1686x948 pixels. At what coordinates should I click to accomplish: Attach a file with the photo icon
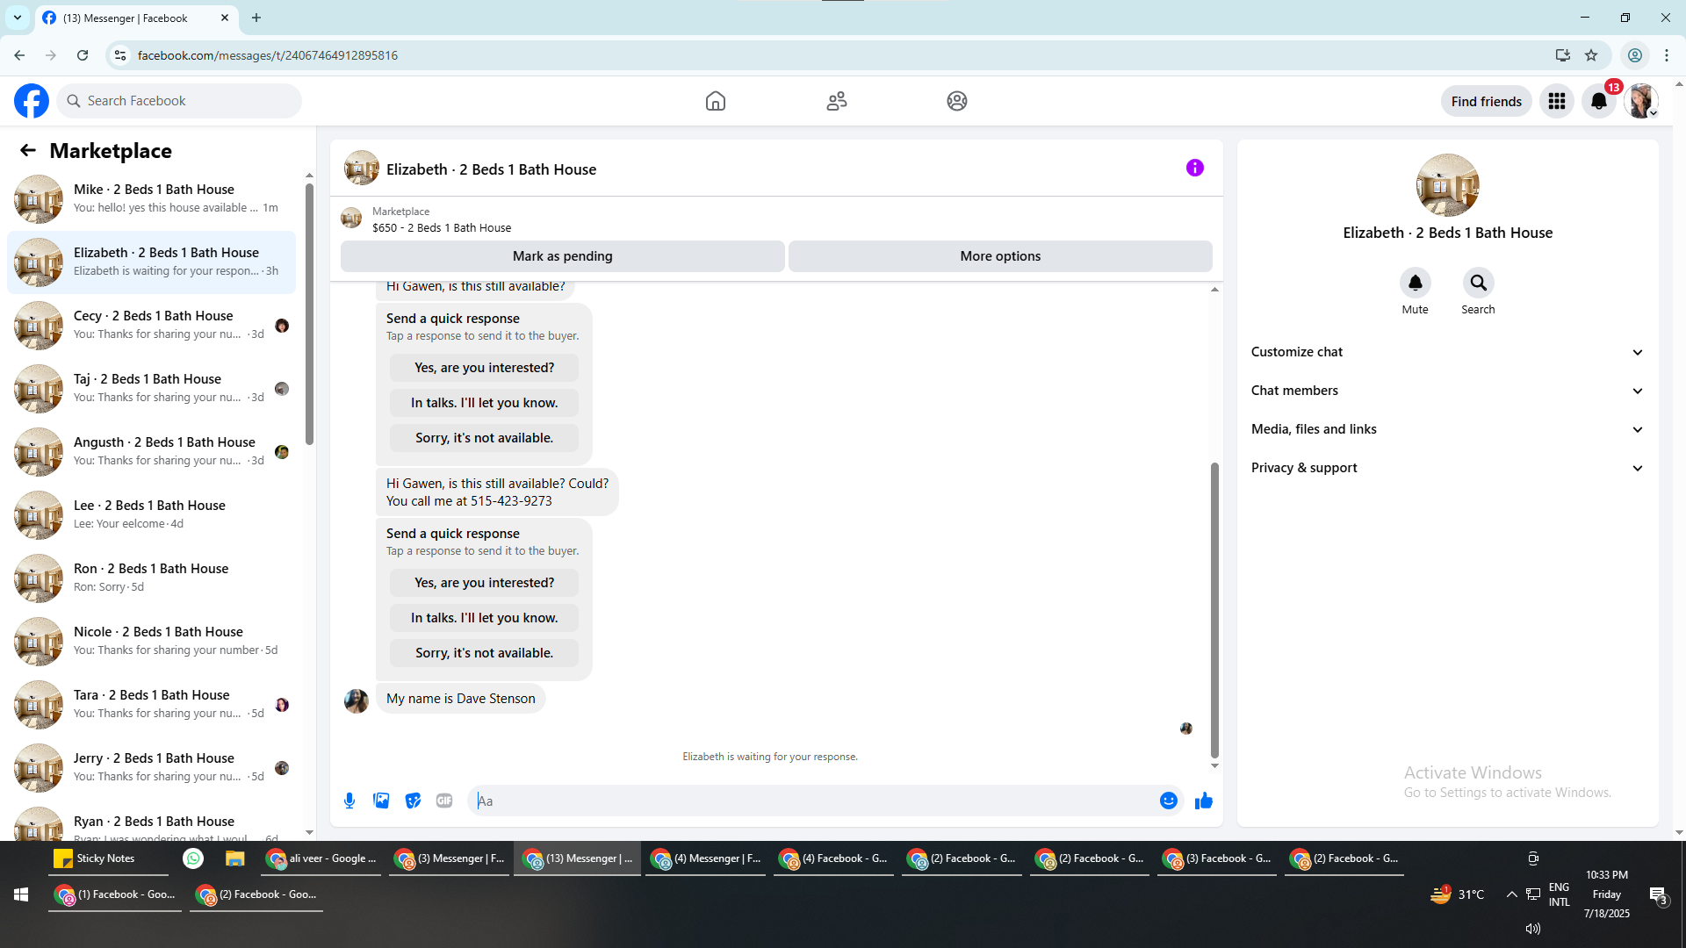381,801
